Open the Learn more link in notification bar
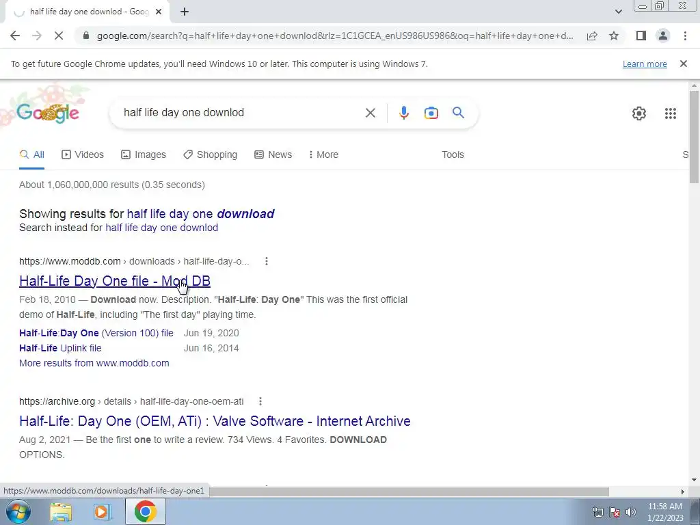Image resolution: width=700 pixels, height=525 pixels. [645, 64]
